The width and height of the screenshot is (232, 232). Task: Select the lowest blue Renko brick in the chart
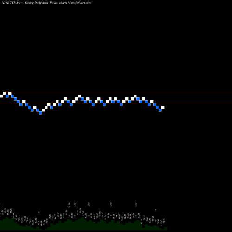[x=41, y=113]
